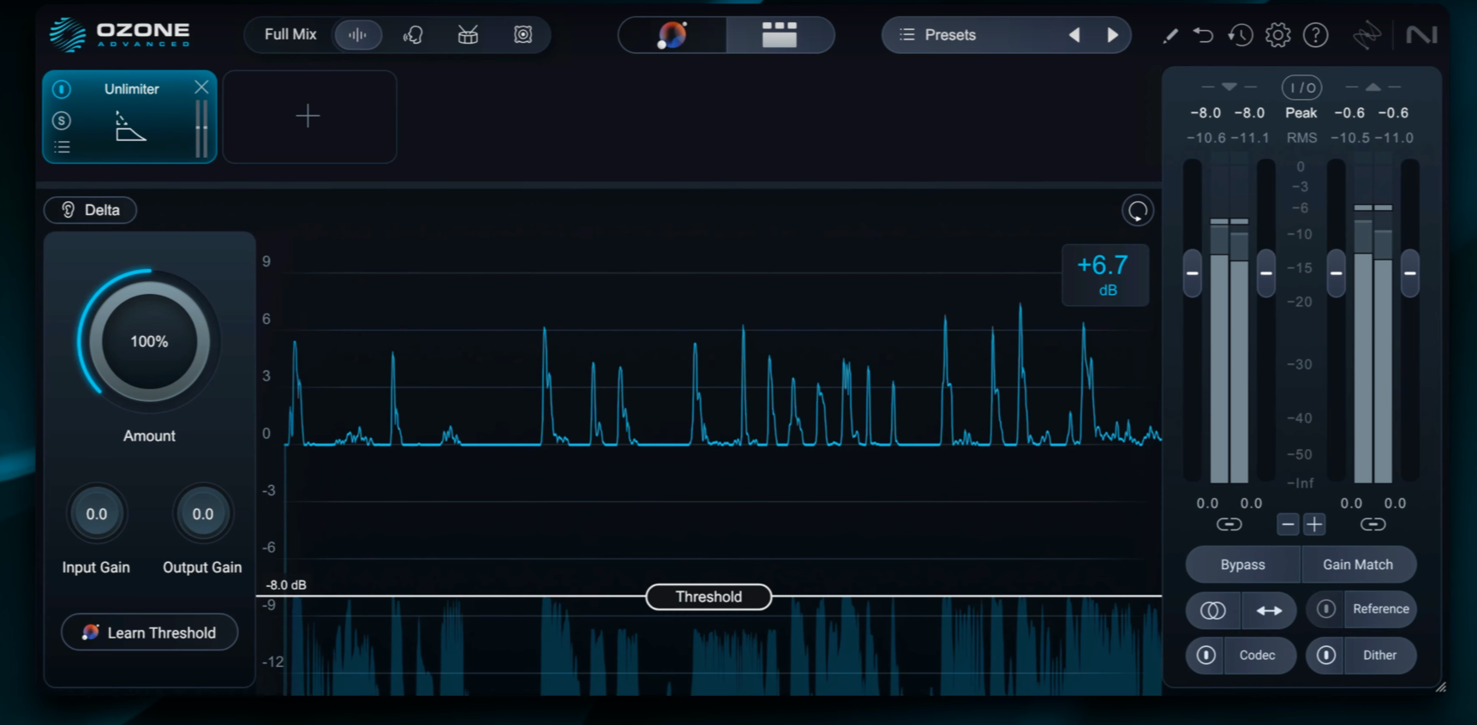Viewport: 1477px width, 725px height.
Task: Click the Unlimiter module curve icon
Action: (x=130, y=126)
